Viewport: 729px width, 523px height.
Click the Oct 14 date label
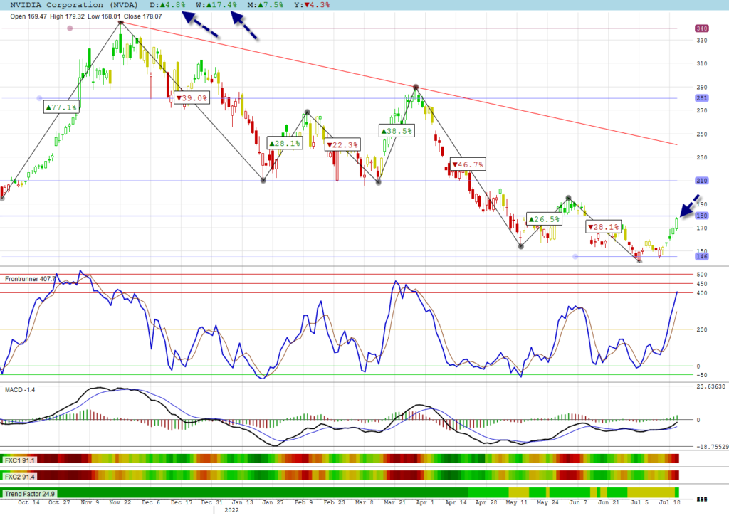pyautogui.click(x=28, y=502)
